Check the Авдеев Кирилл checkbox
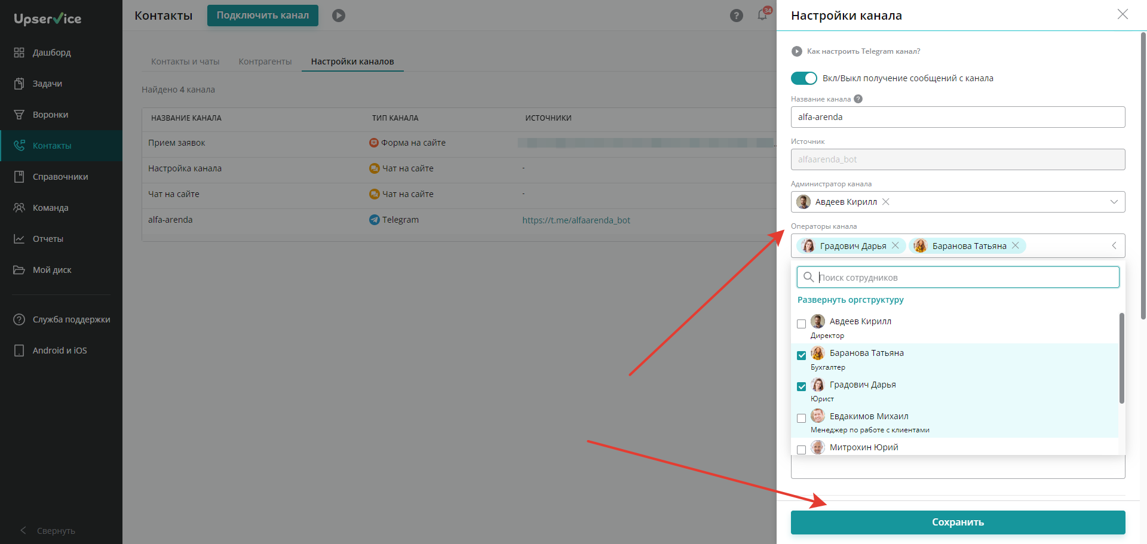 click(x=802, y=324)
